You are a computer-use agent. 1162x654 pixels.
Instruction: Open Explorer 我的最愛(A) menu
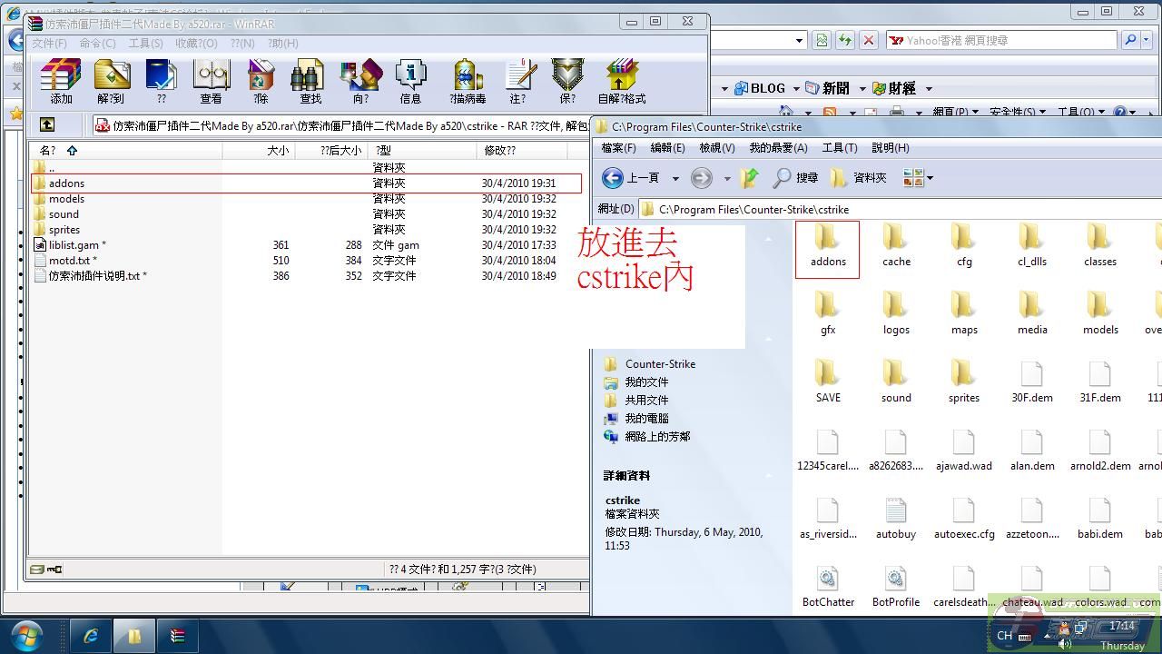pyautogui.click(x=778, y=147)
